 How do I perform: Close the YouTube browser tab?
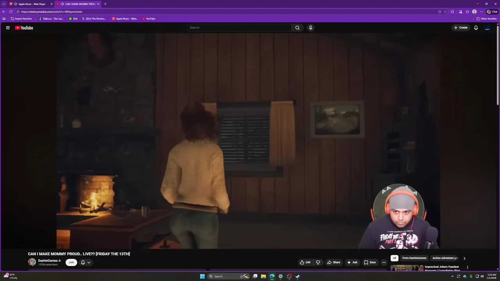(x=98, y=4)
